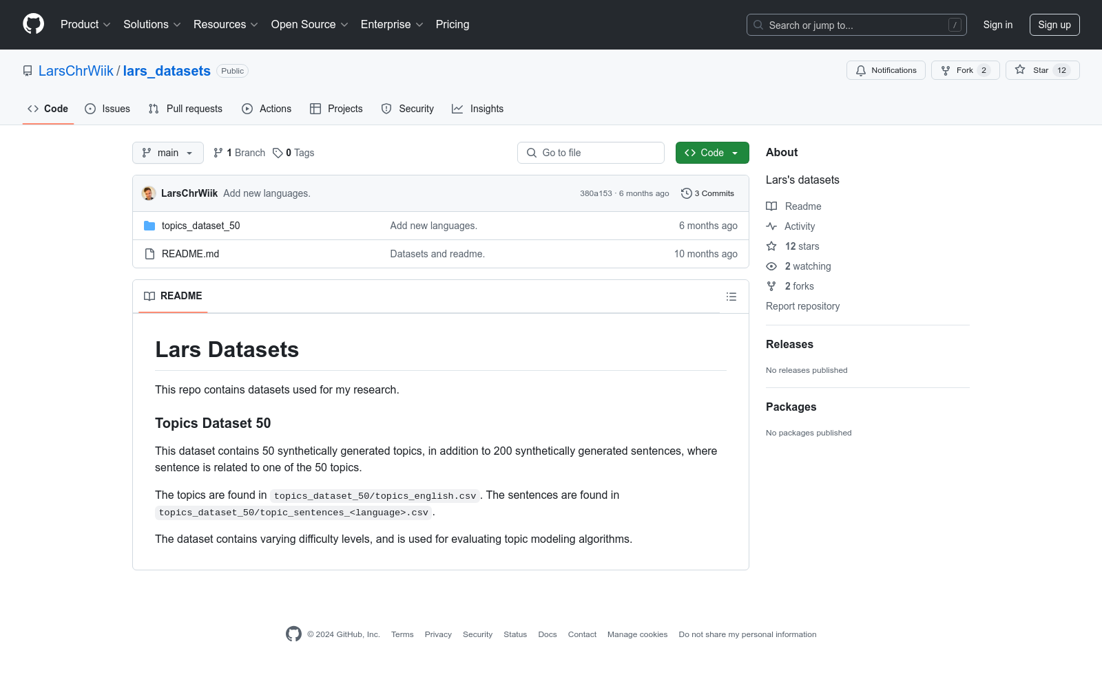The image size is (1102, 688).
Task: Click the Notifications bell button
Action: pyautogui.click(x=886, y=70)
